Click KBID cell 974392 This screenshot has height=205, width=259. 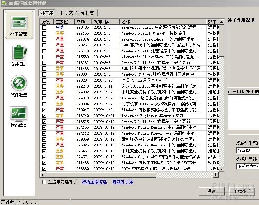83,92
